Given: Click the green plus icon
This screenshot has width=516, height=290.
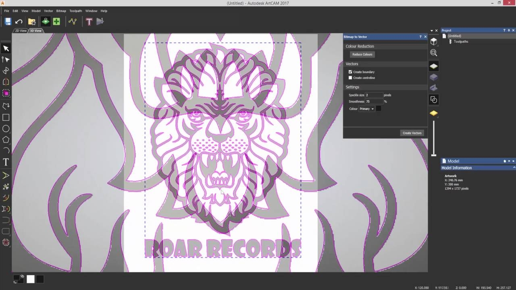Looking at the screenshot, I should click(56, 21).
